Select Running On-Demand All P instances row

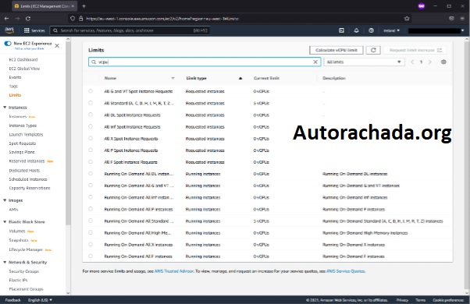point(91,209)
